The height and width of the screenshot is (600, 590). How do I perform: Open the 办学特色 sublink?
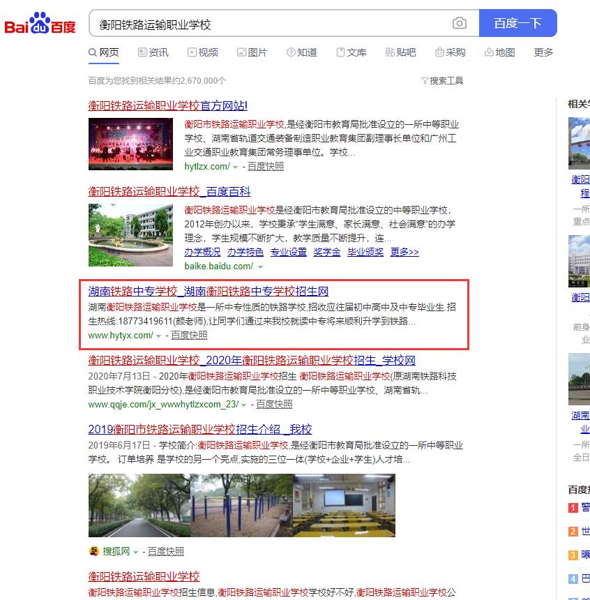click(x=245, y=252)
